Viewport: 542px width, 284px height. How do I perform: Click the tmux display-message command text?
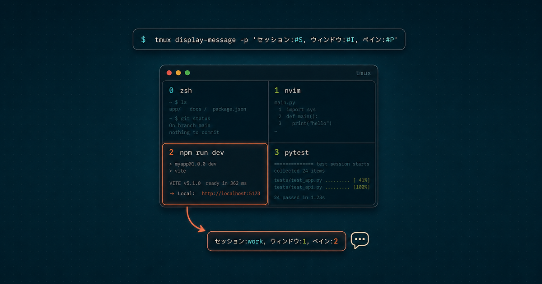point(276,40)
